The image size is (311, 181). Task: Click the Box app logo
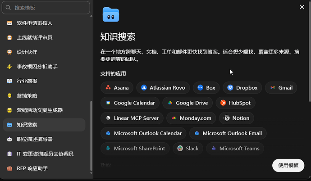point(200,87)
